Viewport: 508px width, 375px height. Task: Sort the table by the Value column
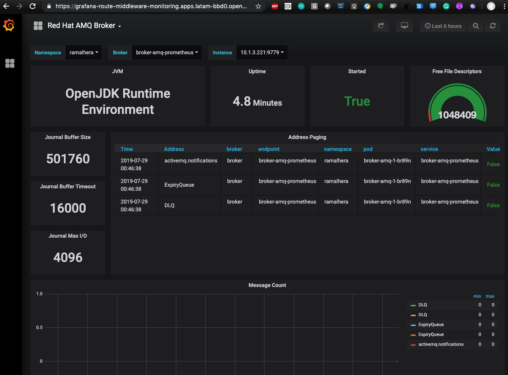[x=493, y=149]
